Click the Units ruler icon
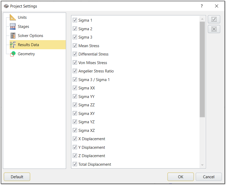The image size is (226, 185). tap(13, 17)
